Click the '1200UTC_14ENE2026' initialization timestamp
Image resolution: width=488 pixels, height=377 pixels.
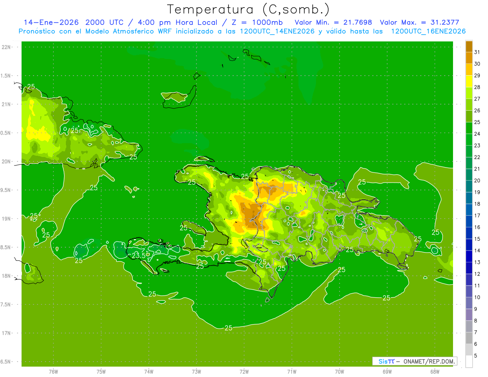point(279,31)
